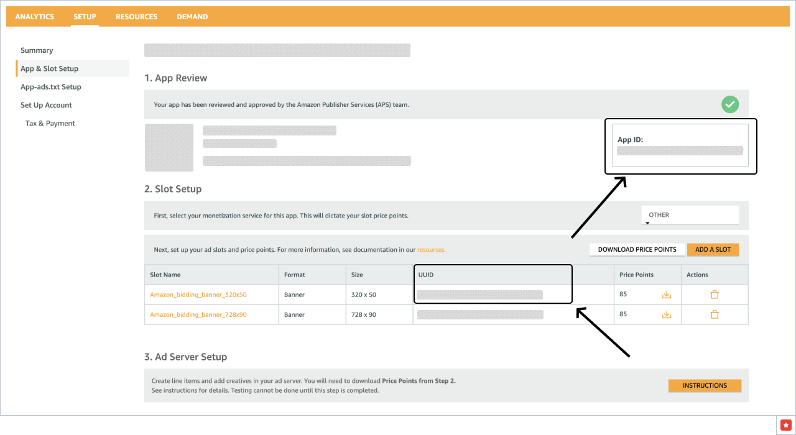Download price points for 728x90 banner slot
This screenshot has height=435, width=796.
667,314
